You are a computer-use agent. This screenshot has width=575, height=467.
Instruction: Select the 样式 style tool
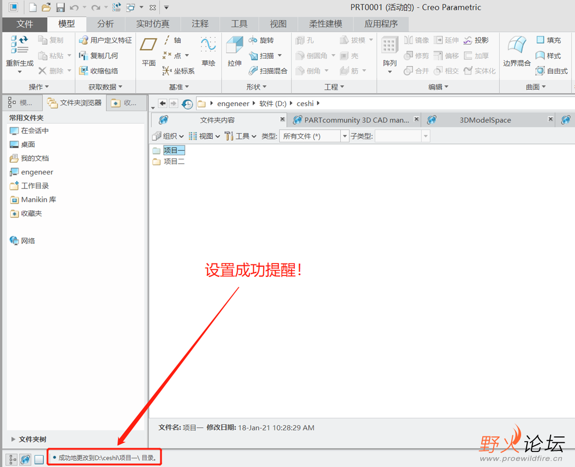(549, 56)
